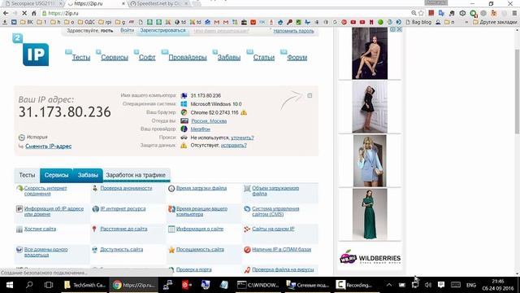Open the ОДС bookmarks folder
This screenshot has width=520, height=293.
(86, 22)
